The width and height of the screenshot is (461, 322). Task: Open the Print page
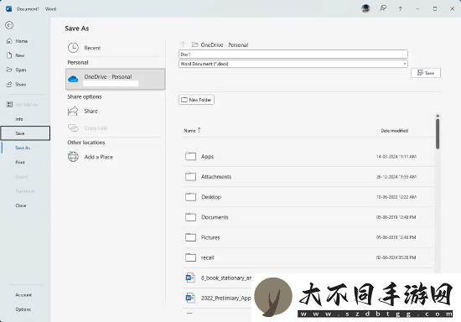click(20, 163)
